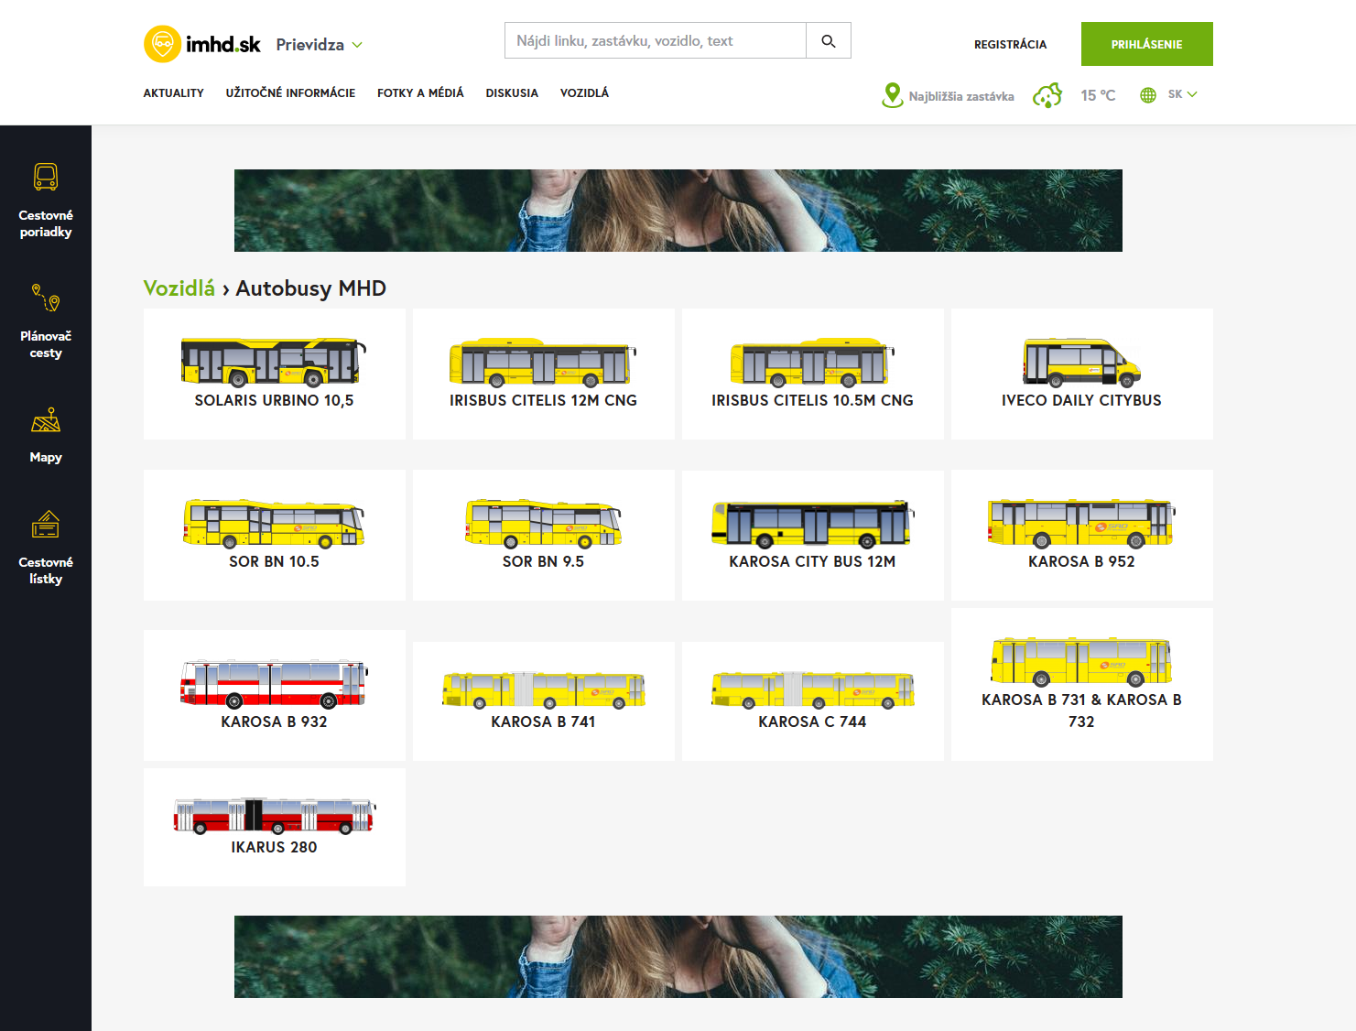The height and width of the screenshot is (1031, 1356).
Task: Click the SOR BN 9.5 label
Action: coord(543,562)
